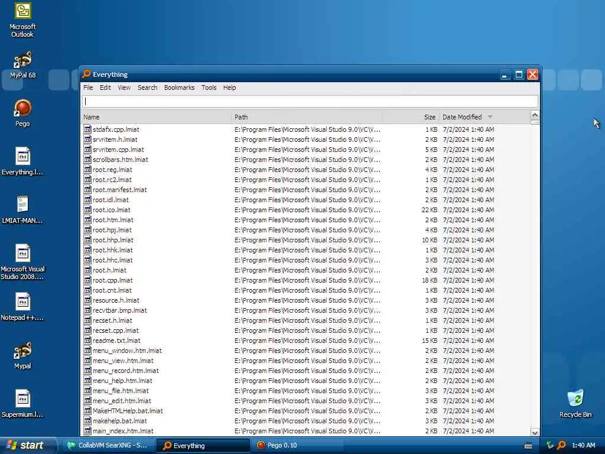Select file root.hhc.lmiat

coord(113,260)
